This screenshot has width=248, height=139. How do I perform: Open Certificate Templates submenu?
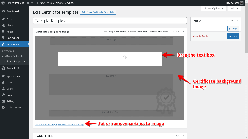(x=13, y=61)
